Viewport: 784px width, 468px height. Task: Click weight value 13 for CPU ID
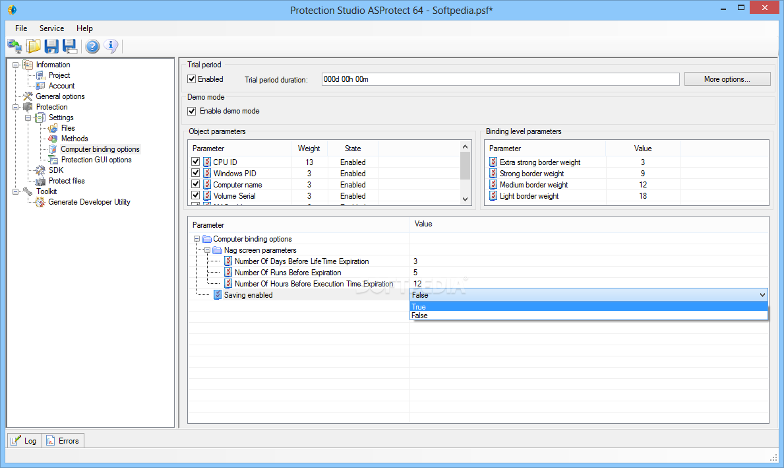[309, 162]
